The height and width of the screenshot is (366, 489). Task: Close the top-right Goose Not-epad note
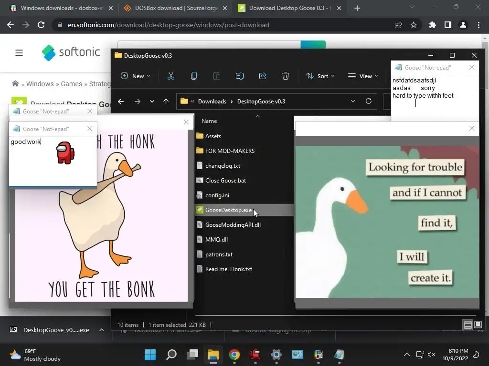(x=472, y=67)
